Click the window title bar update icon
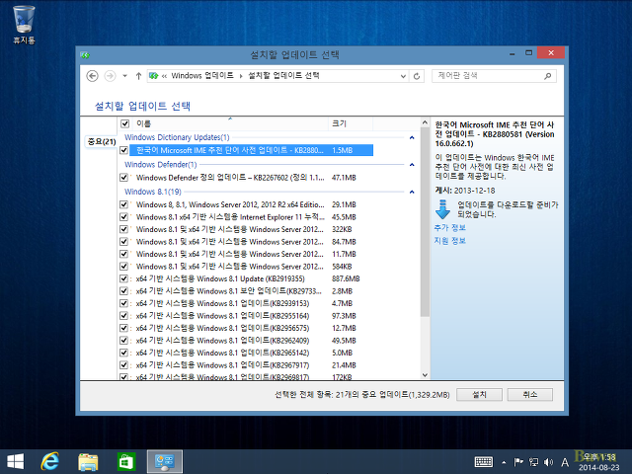 coord(85,54)
